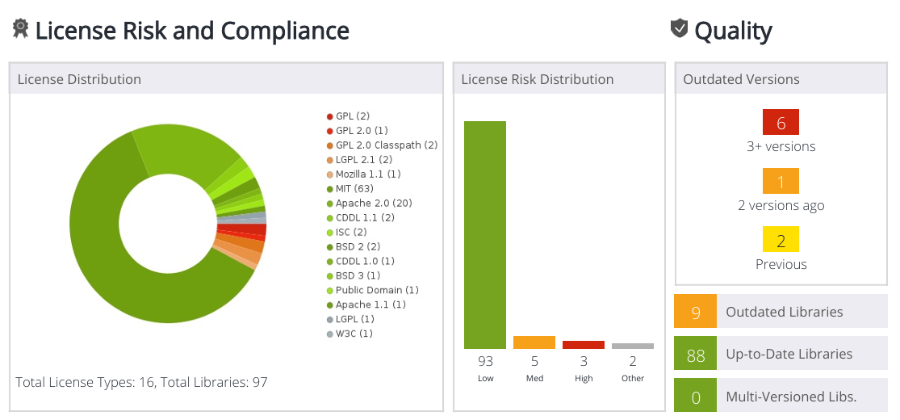Toggle the MIT (63) legend item

pos(354,189)
